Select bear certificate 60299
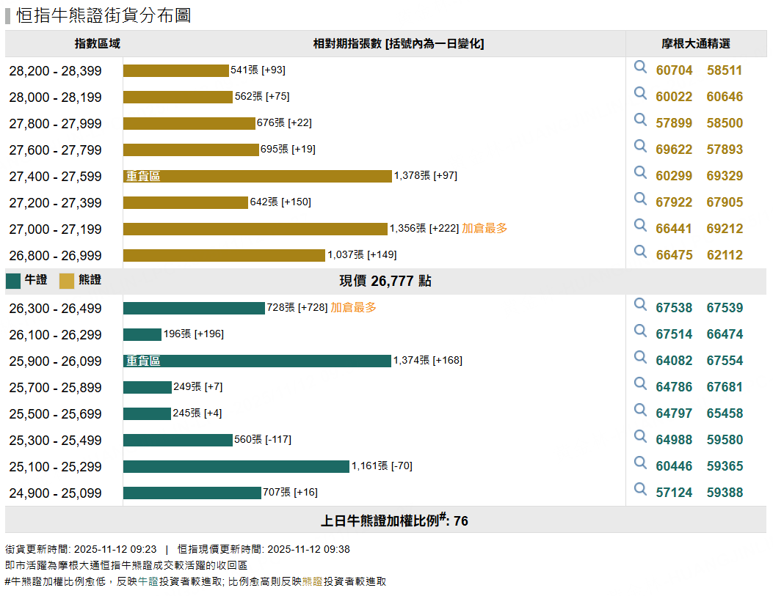 coord(674,176)
